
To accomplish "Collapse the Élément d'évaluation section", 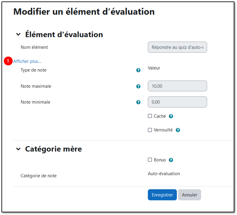I will click(18, 35).
